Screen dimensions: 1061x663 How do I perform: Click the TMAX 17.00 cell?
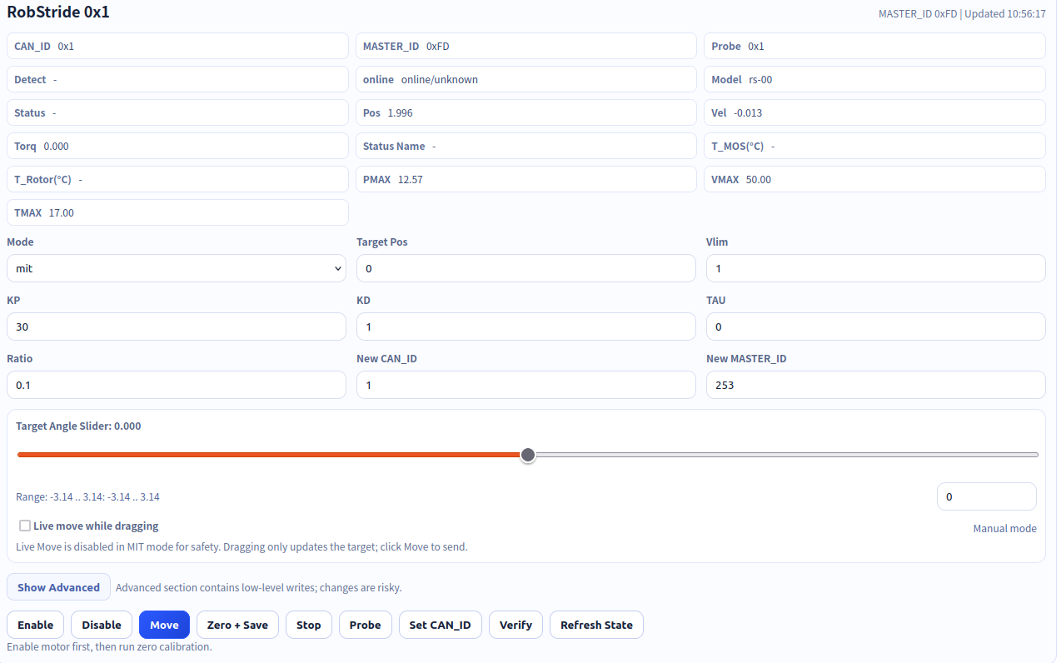pyautogui.click(x=177, y=212)
